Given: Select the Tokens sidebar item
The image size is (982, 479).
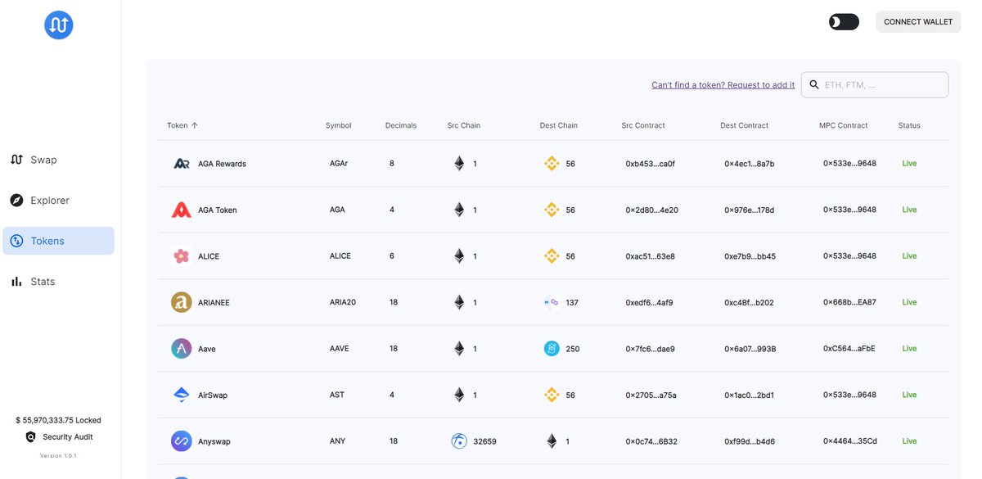Looking at the screenshot, I should pos(58,241).
